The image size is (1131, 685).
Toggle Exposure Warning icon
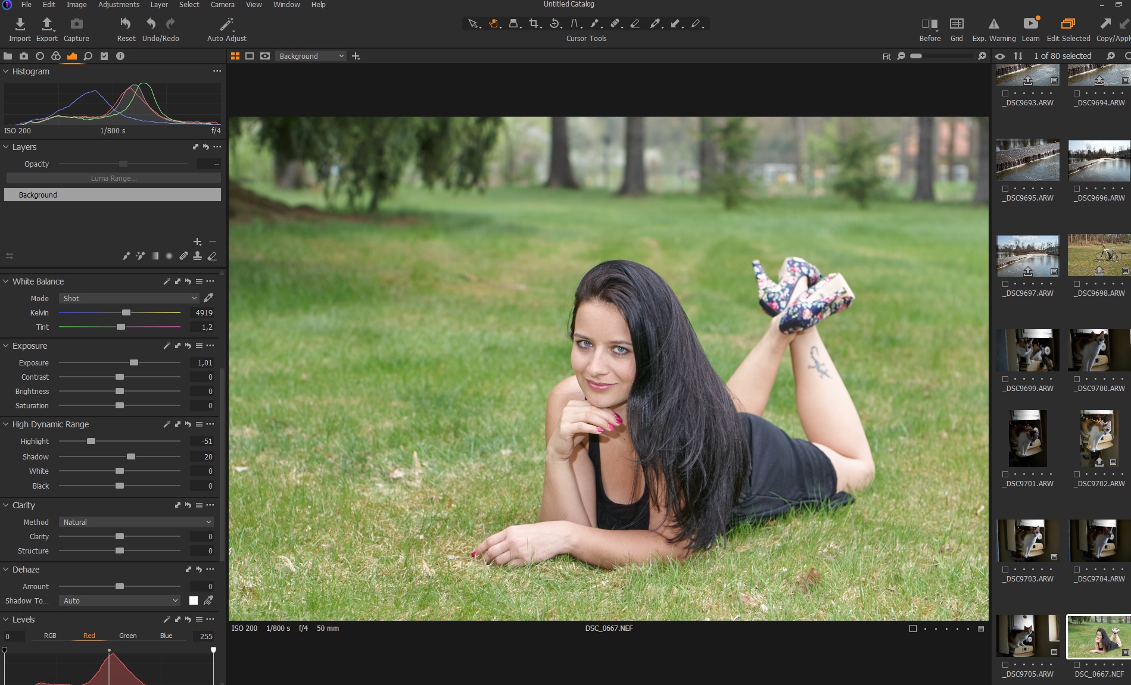[993, 24]
